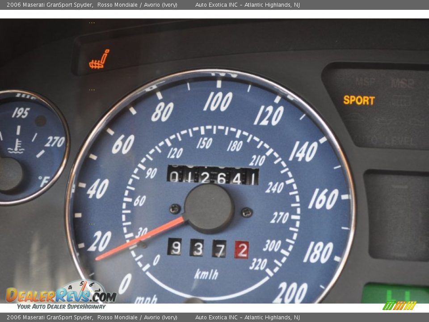
Task: Click the 90 km/h inner scale marking
Action: pyautogui.click(x=151, y=173)
